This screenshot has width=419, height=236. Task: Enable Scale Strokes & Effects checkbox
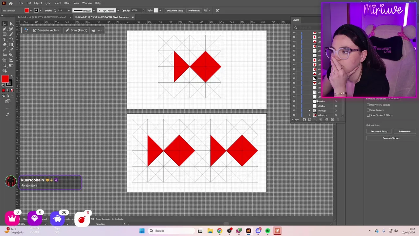pos(368,115)
